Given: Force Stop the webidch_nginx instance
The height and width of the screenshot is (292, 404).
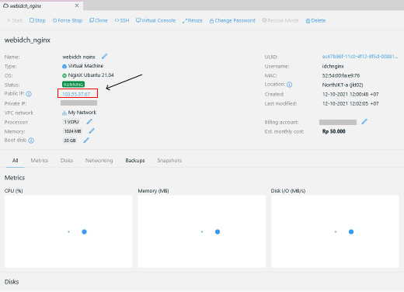Looking at the screenshot, I should pos(68,20).
